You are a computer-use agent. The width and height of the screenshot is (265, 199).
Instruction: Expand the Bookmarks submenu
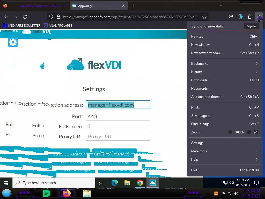(x=225, y=64)
